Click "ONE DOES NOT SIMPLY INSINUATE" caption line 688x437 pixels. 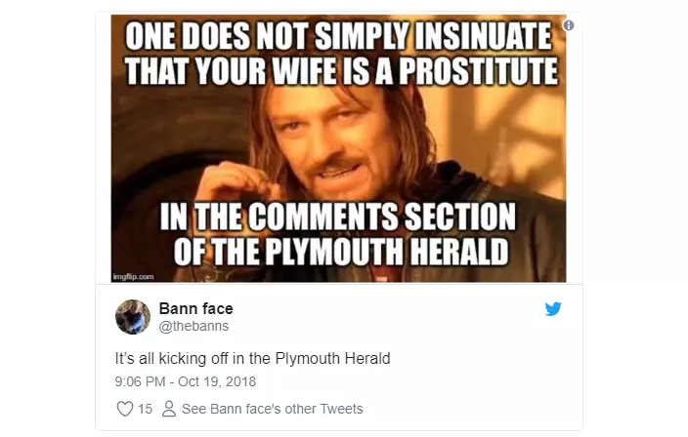click(x=338, y=39)
